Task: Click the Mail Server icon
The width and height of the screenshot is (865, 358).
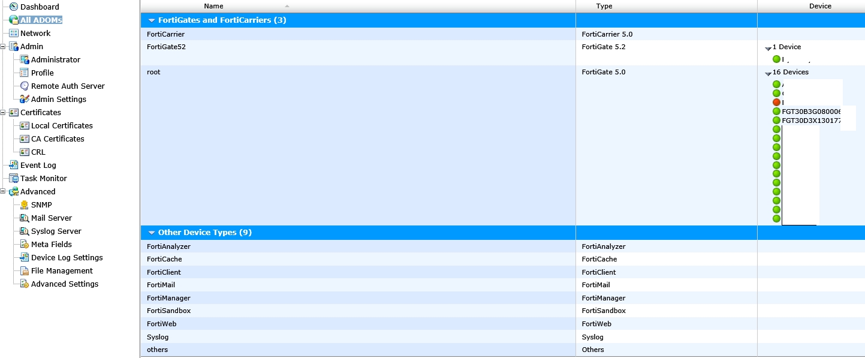Action: (25, 218)
